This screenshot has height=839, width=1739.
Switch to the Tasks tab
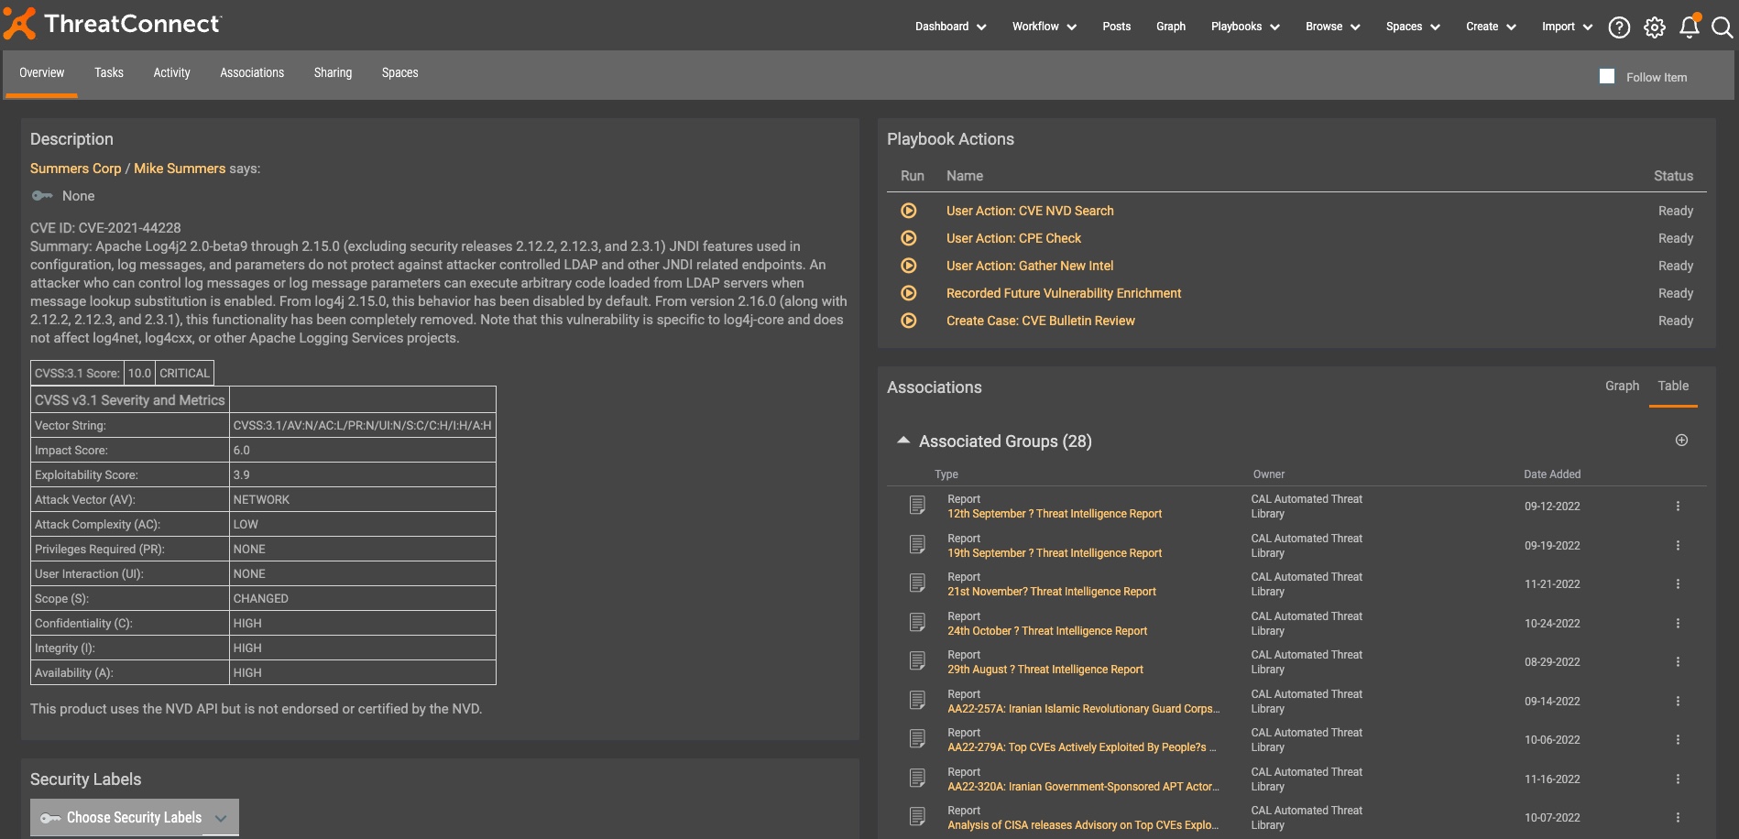coord(109,73)
